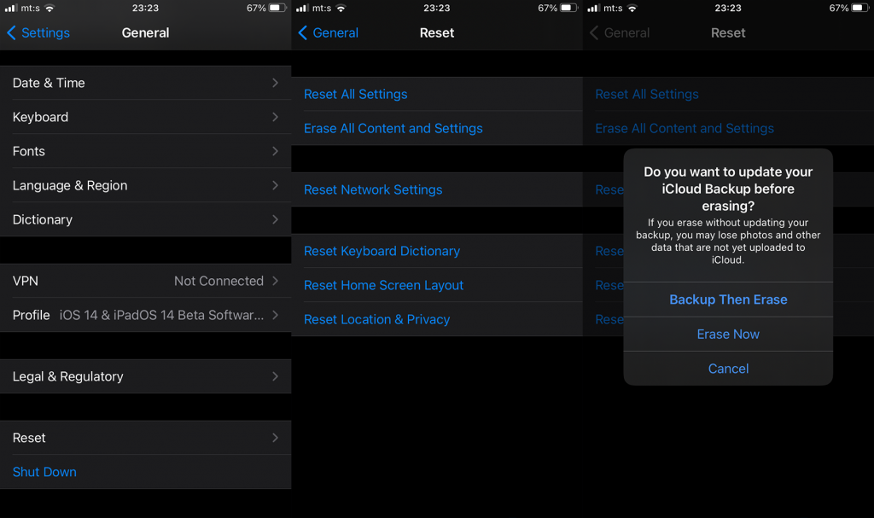Tap General title in left screen header

[x=145, y=33]
